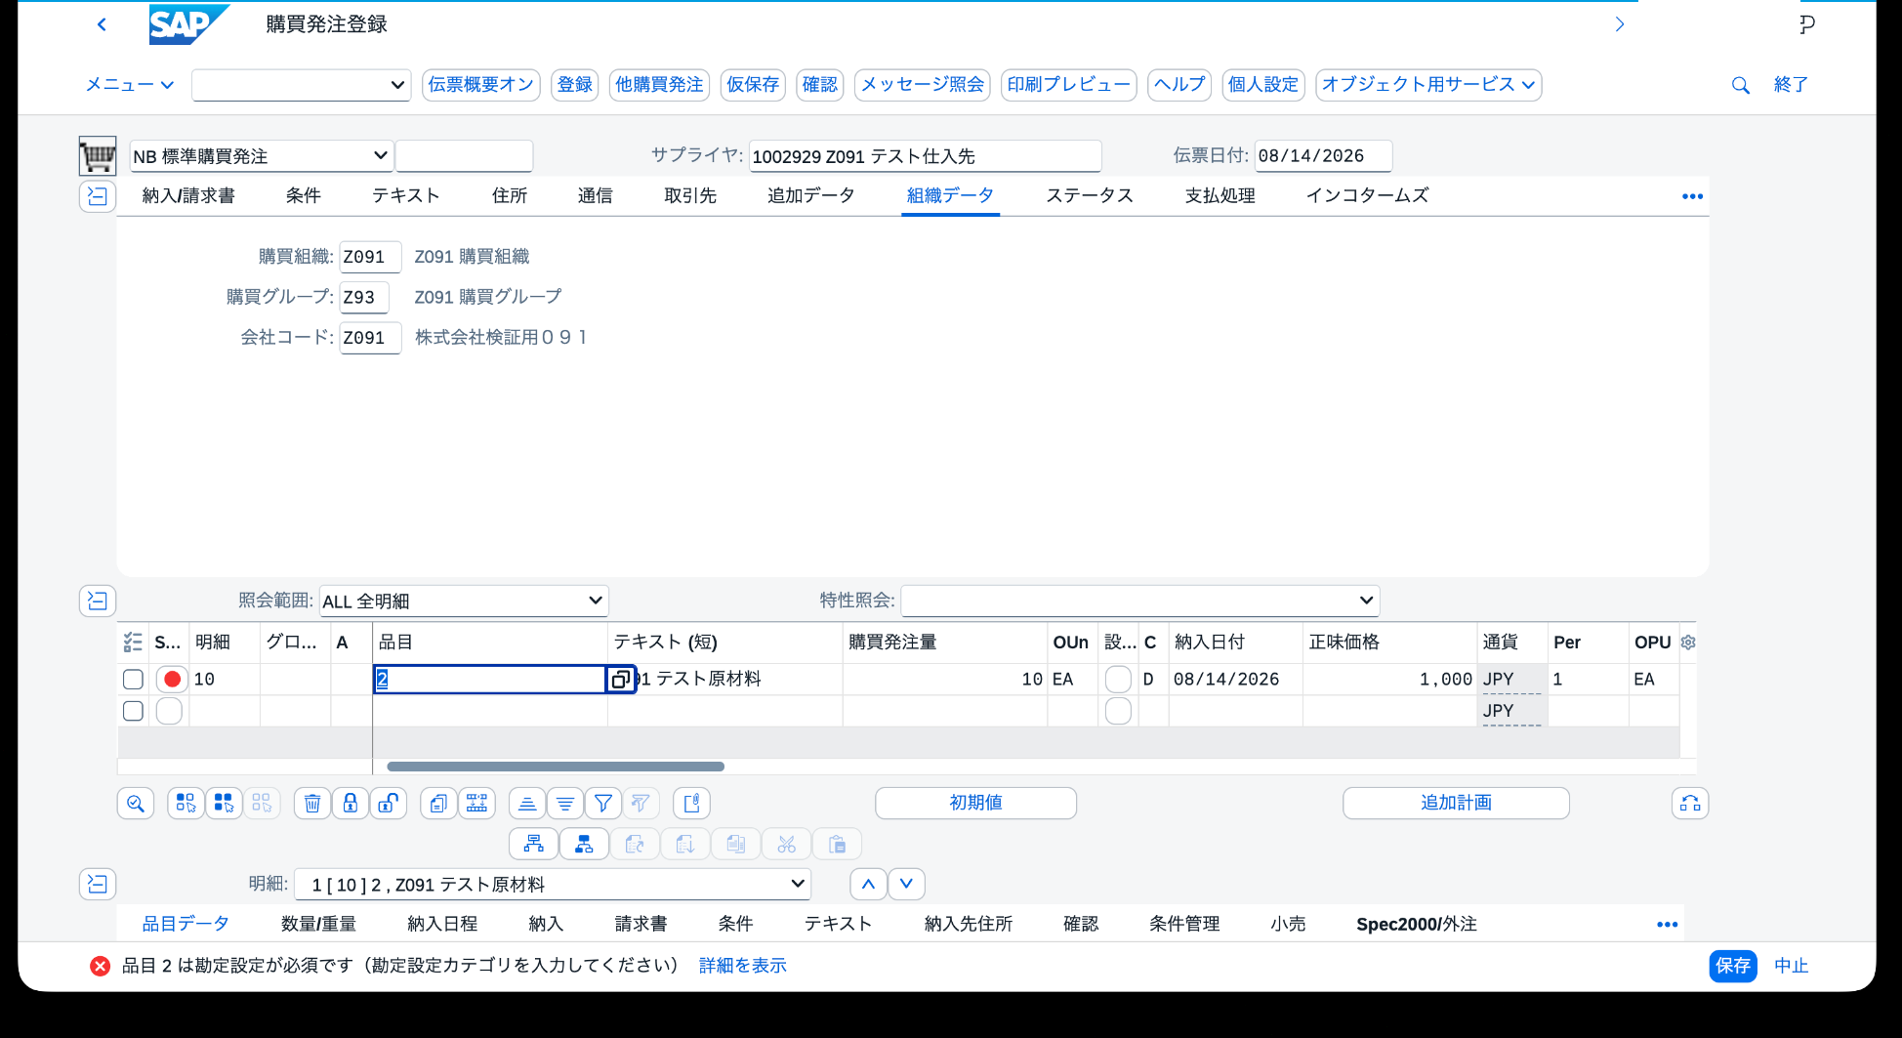Switch to the 条件 header tab

pyautogui.click(x=304, y=196)
